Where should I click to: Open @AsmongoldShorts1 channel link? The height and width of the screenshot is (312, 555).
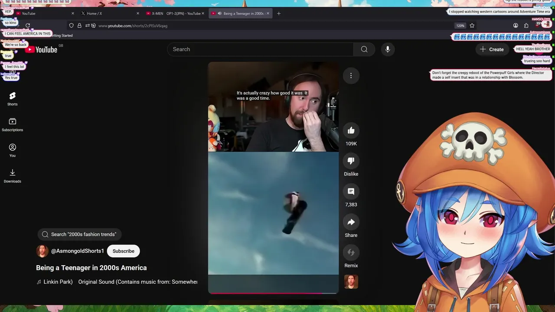click(78, 251)
